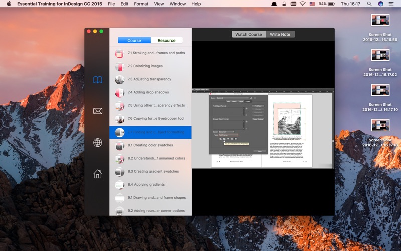
Task: Open Siri from the menu bar
Action: pyautogui.click(x=380, y=4)
